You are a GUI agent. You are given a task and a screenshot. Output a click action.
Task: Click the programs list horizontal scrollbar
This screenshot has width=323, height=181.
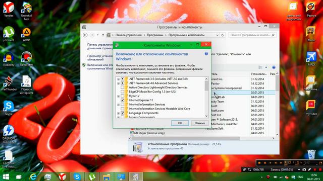pos(186,138)
